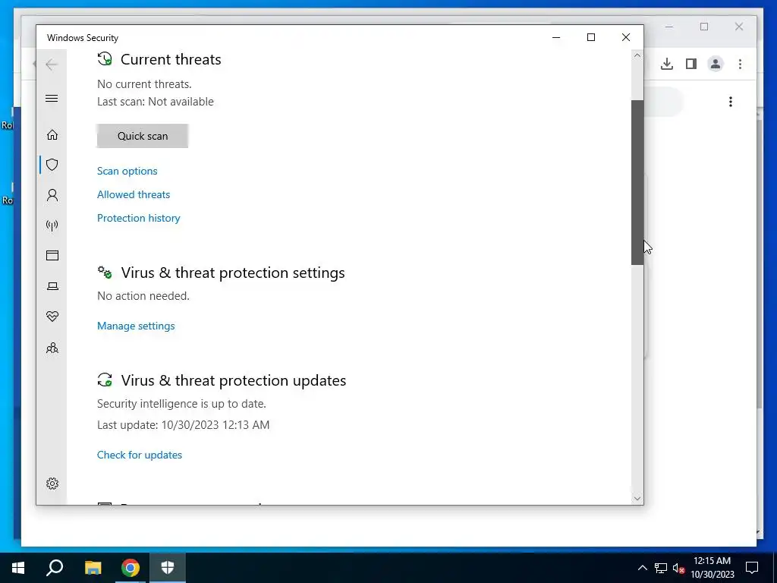Open Device performance & health heart icon
777x583 pixels.
coord(52,317)
